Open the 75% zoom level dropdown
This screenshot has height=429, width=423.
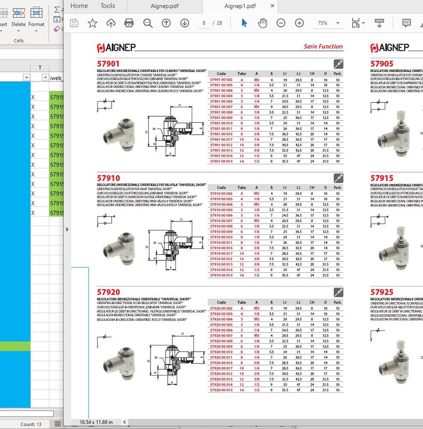(338, 23)
